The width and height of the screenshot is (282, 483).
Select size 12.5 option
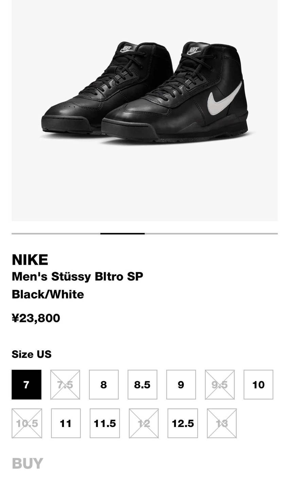point(182,423)
